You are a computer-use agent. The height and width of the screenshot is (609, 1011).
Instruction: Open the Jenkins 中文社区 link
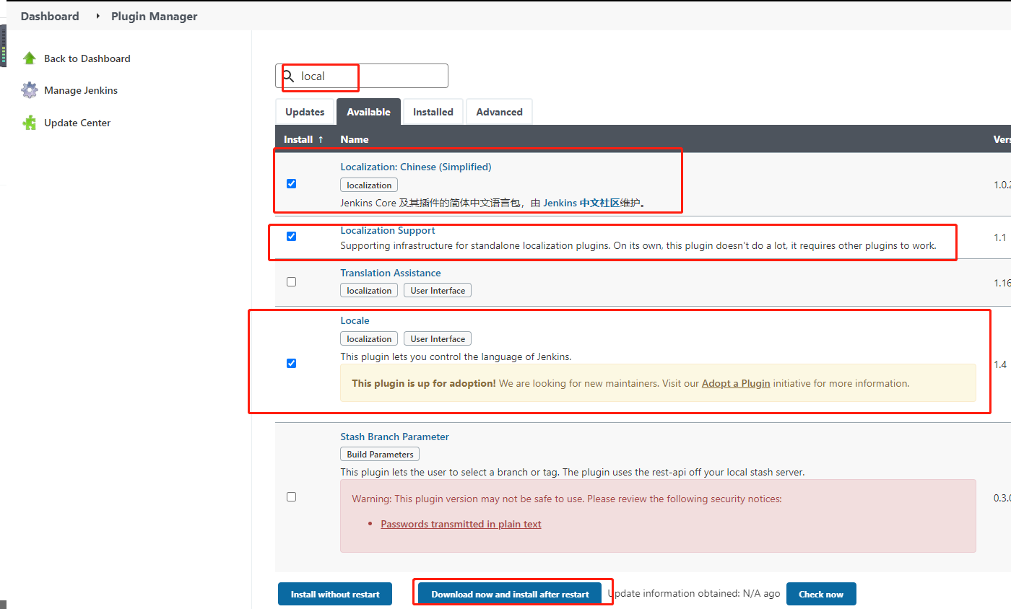(x=581, y=203)
